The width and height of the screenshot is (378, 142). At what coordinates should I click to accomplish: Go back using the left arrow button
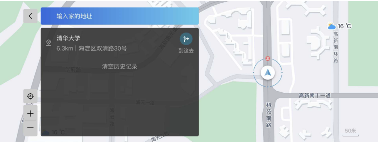tap(30, 16)
